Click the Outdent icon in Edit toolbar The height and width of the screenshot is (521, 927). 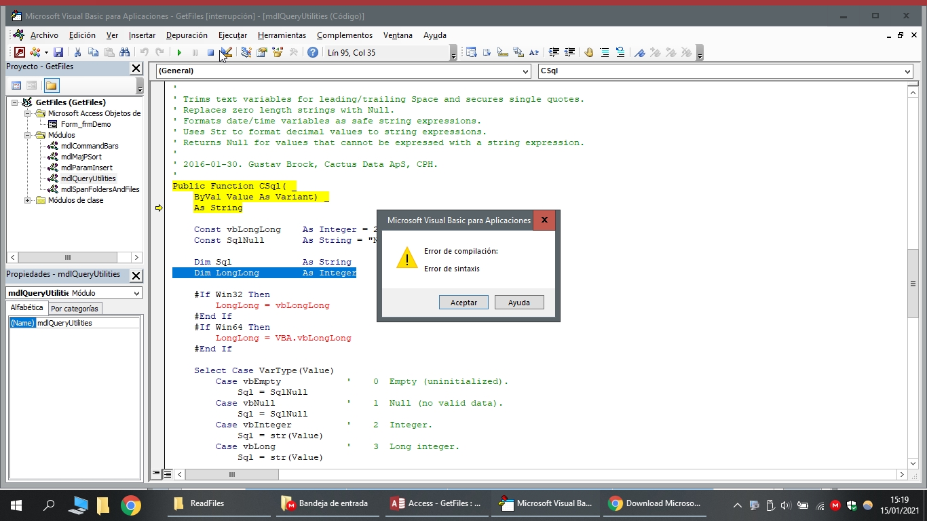coord(569,52)
